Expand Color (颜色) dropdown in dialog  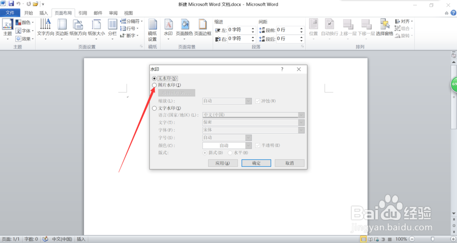point(248,145)
